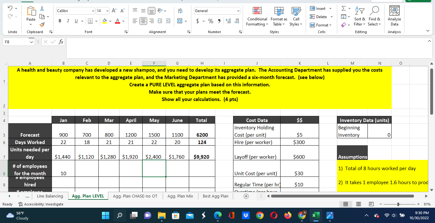Toggle Italic formatting
435x223 pixels.
(68, 21)
